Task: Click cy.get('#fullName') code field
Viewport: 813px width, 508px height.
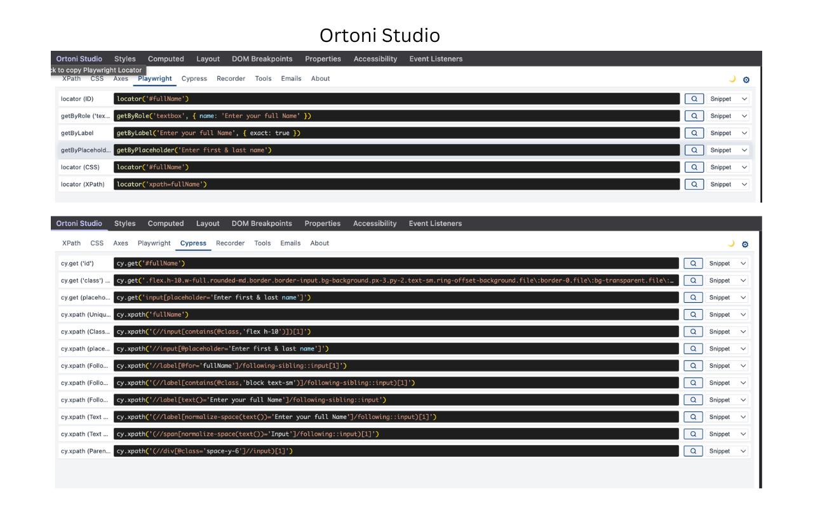Action: click(396, 264)
